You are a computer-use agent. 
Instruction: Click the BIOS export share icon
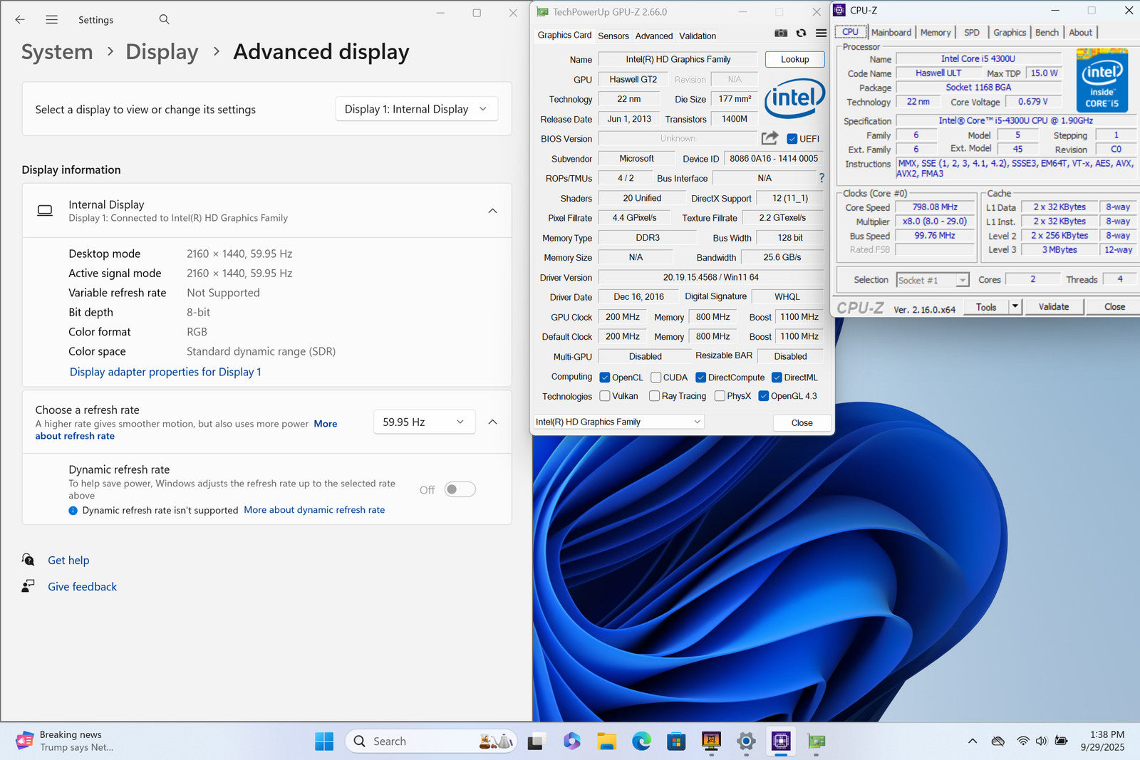(x=769, y=138)
